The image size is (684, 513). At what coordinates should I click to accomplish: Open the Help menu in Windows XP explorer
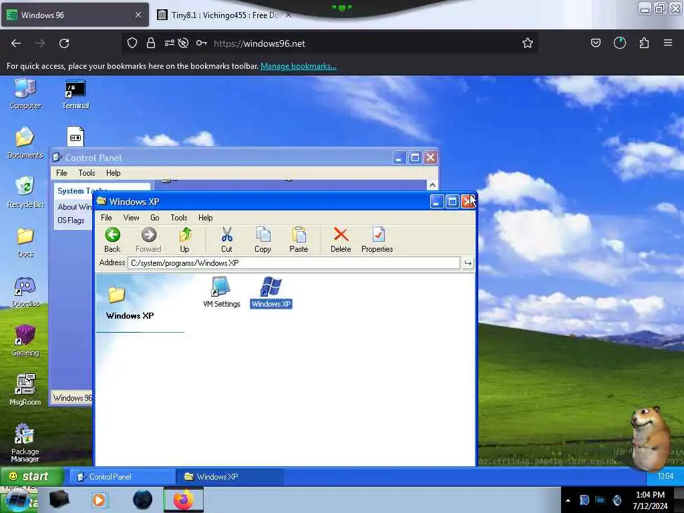pos(206,218)
